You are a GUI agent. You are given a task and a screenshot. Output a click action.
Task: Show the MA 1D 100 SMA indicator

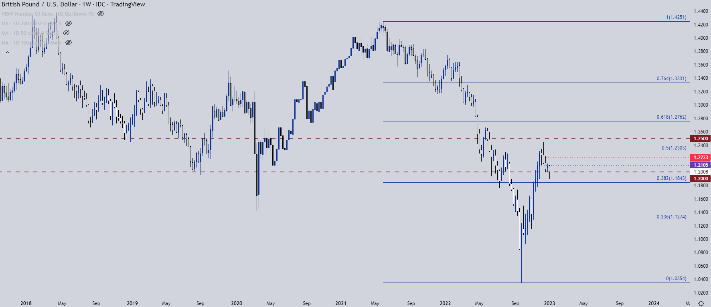click(69, 42)
